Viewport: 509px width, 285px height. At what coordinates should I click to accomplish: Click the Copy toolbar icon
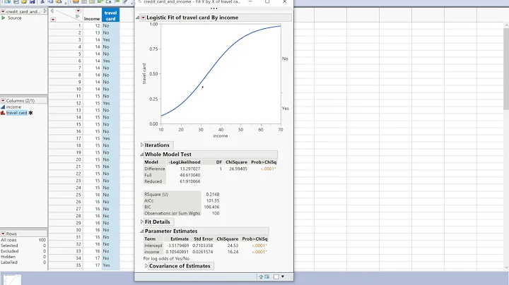[x=51, y=1]
